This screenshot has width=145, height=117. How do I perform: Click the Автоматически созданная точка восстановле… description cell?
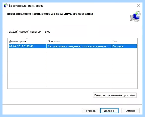(79, 46)
